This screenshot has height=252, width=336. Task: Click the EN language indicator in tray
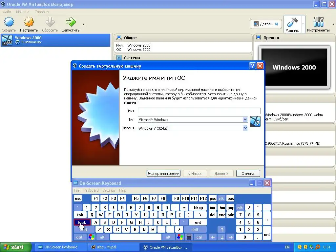(287, 247)
